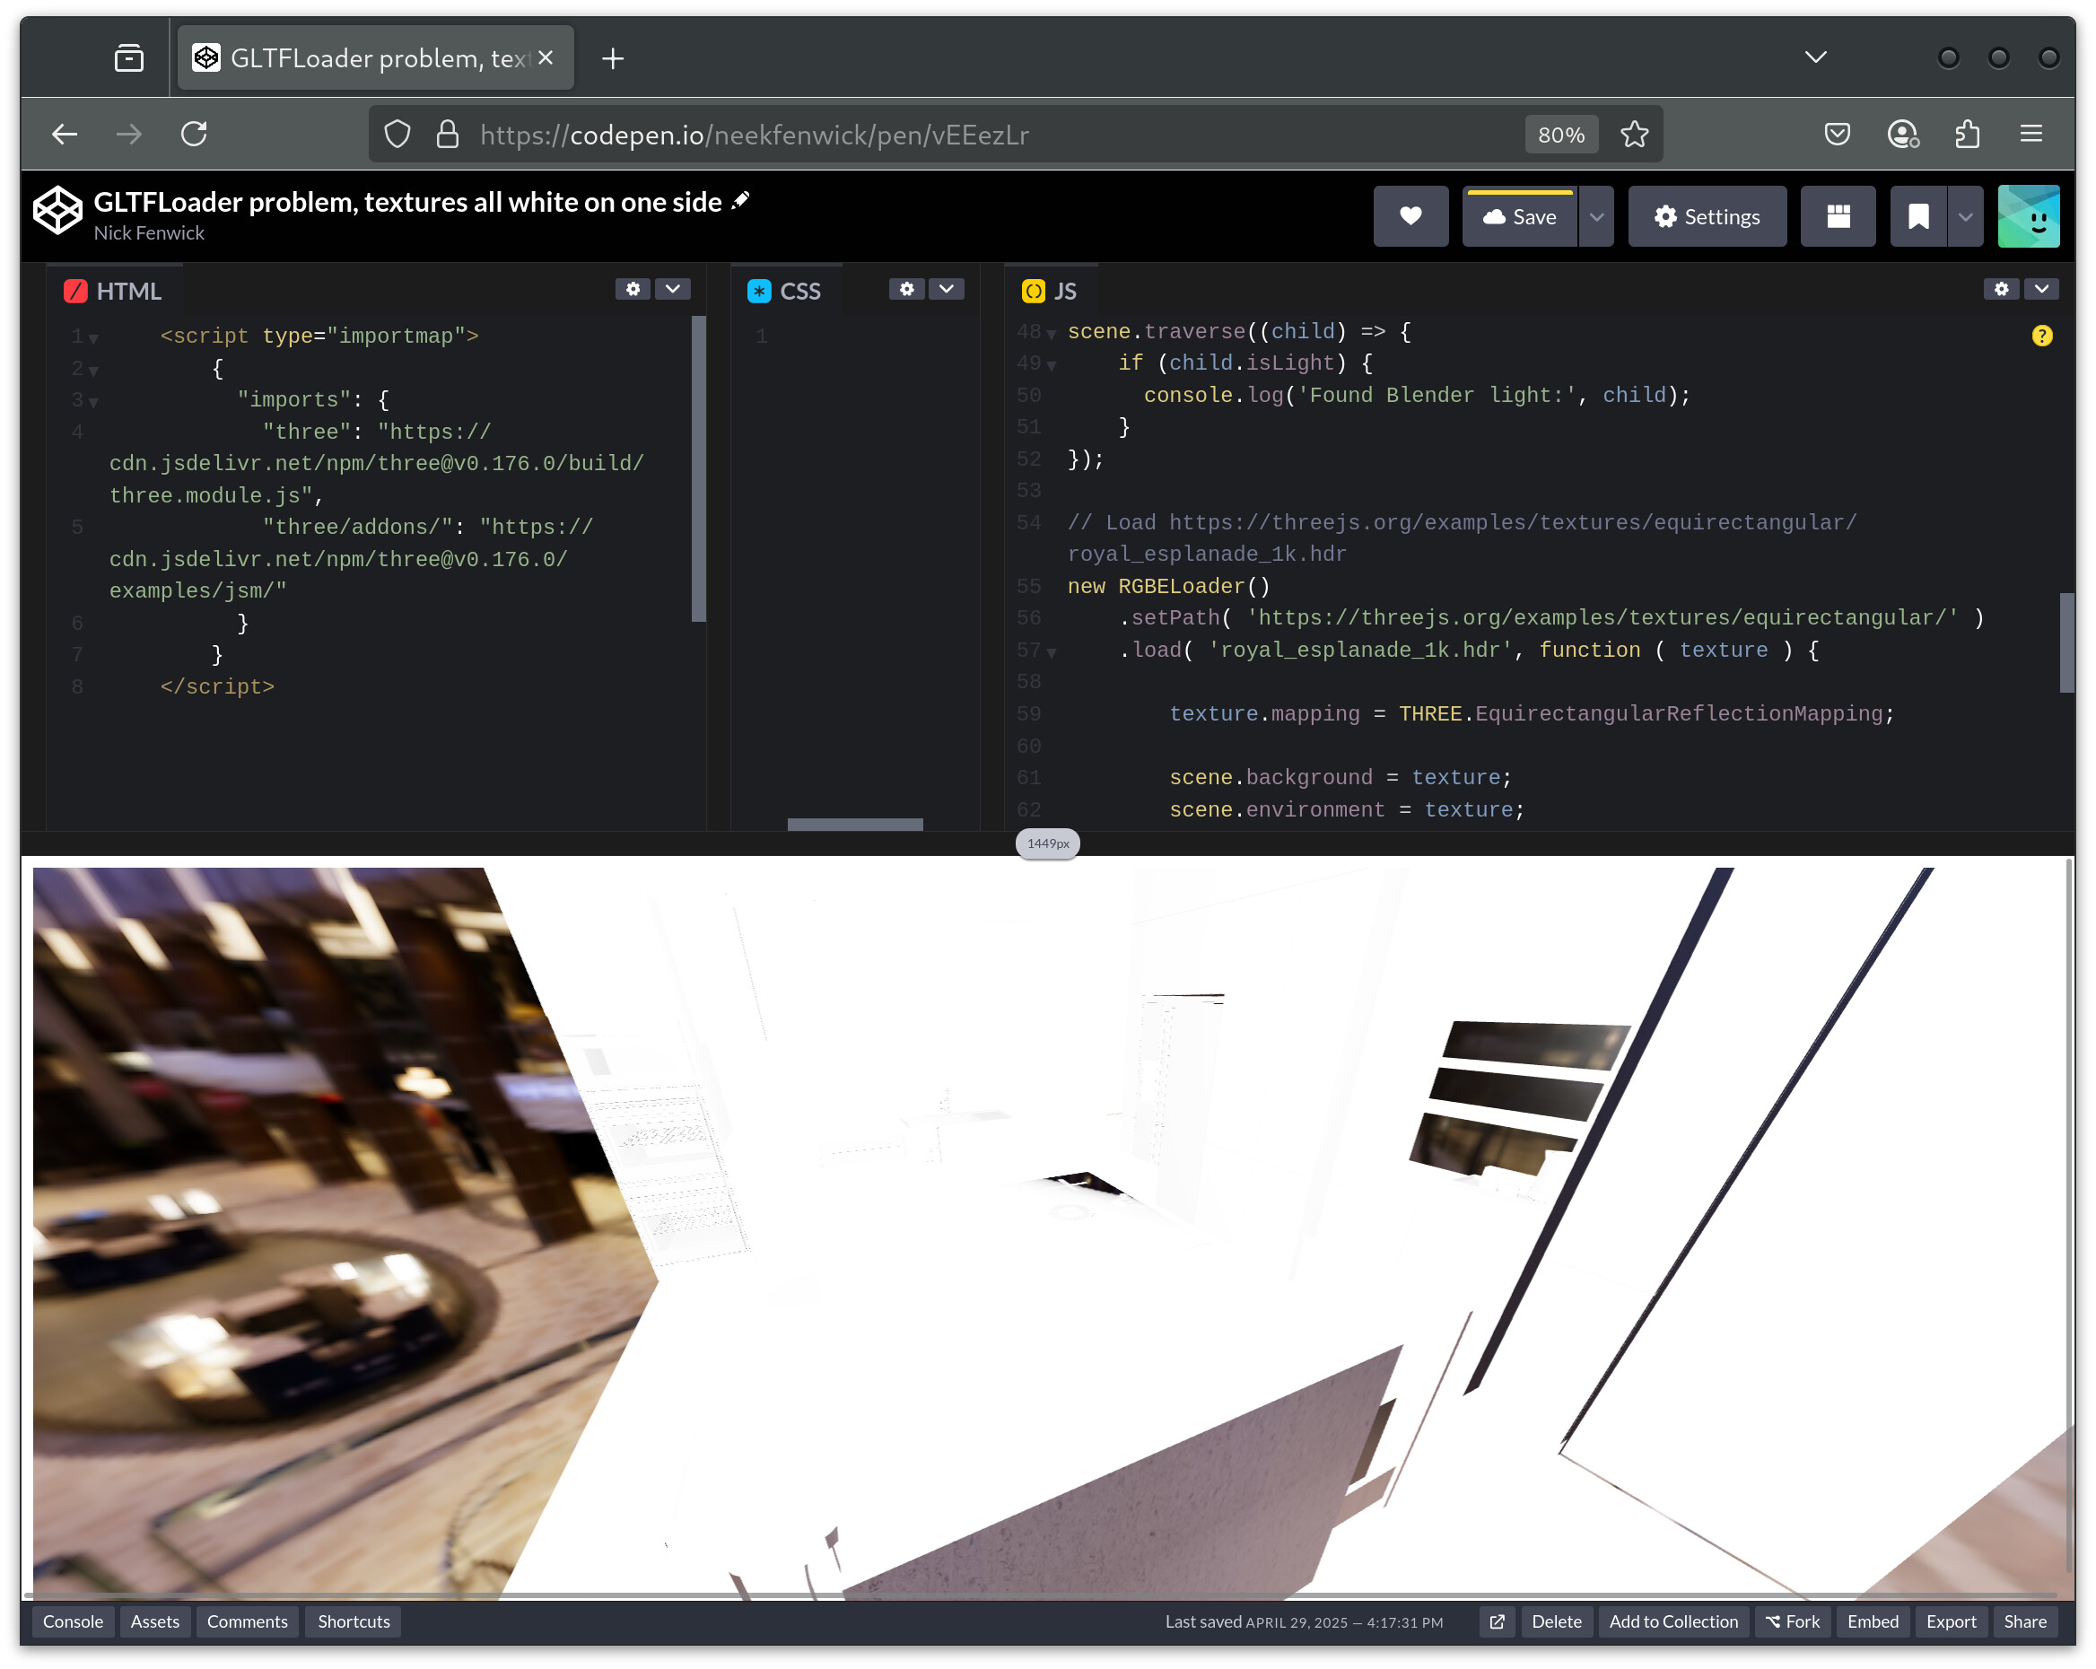This screenshot has height=1669, width=2096.
Task: Open the Console panel
Action: coord(73,1621)
